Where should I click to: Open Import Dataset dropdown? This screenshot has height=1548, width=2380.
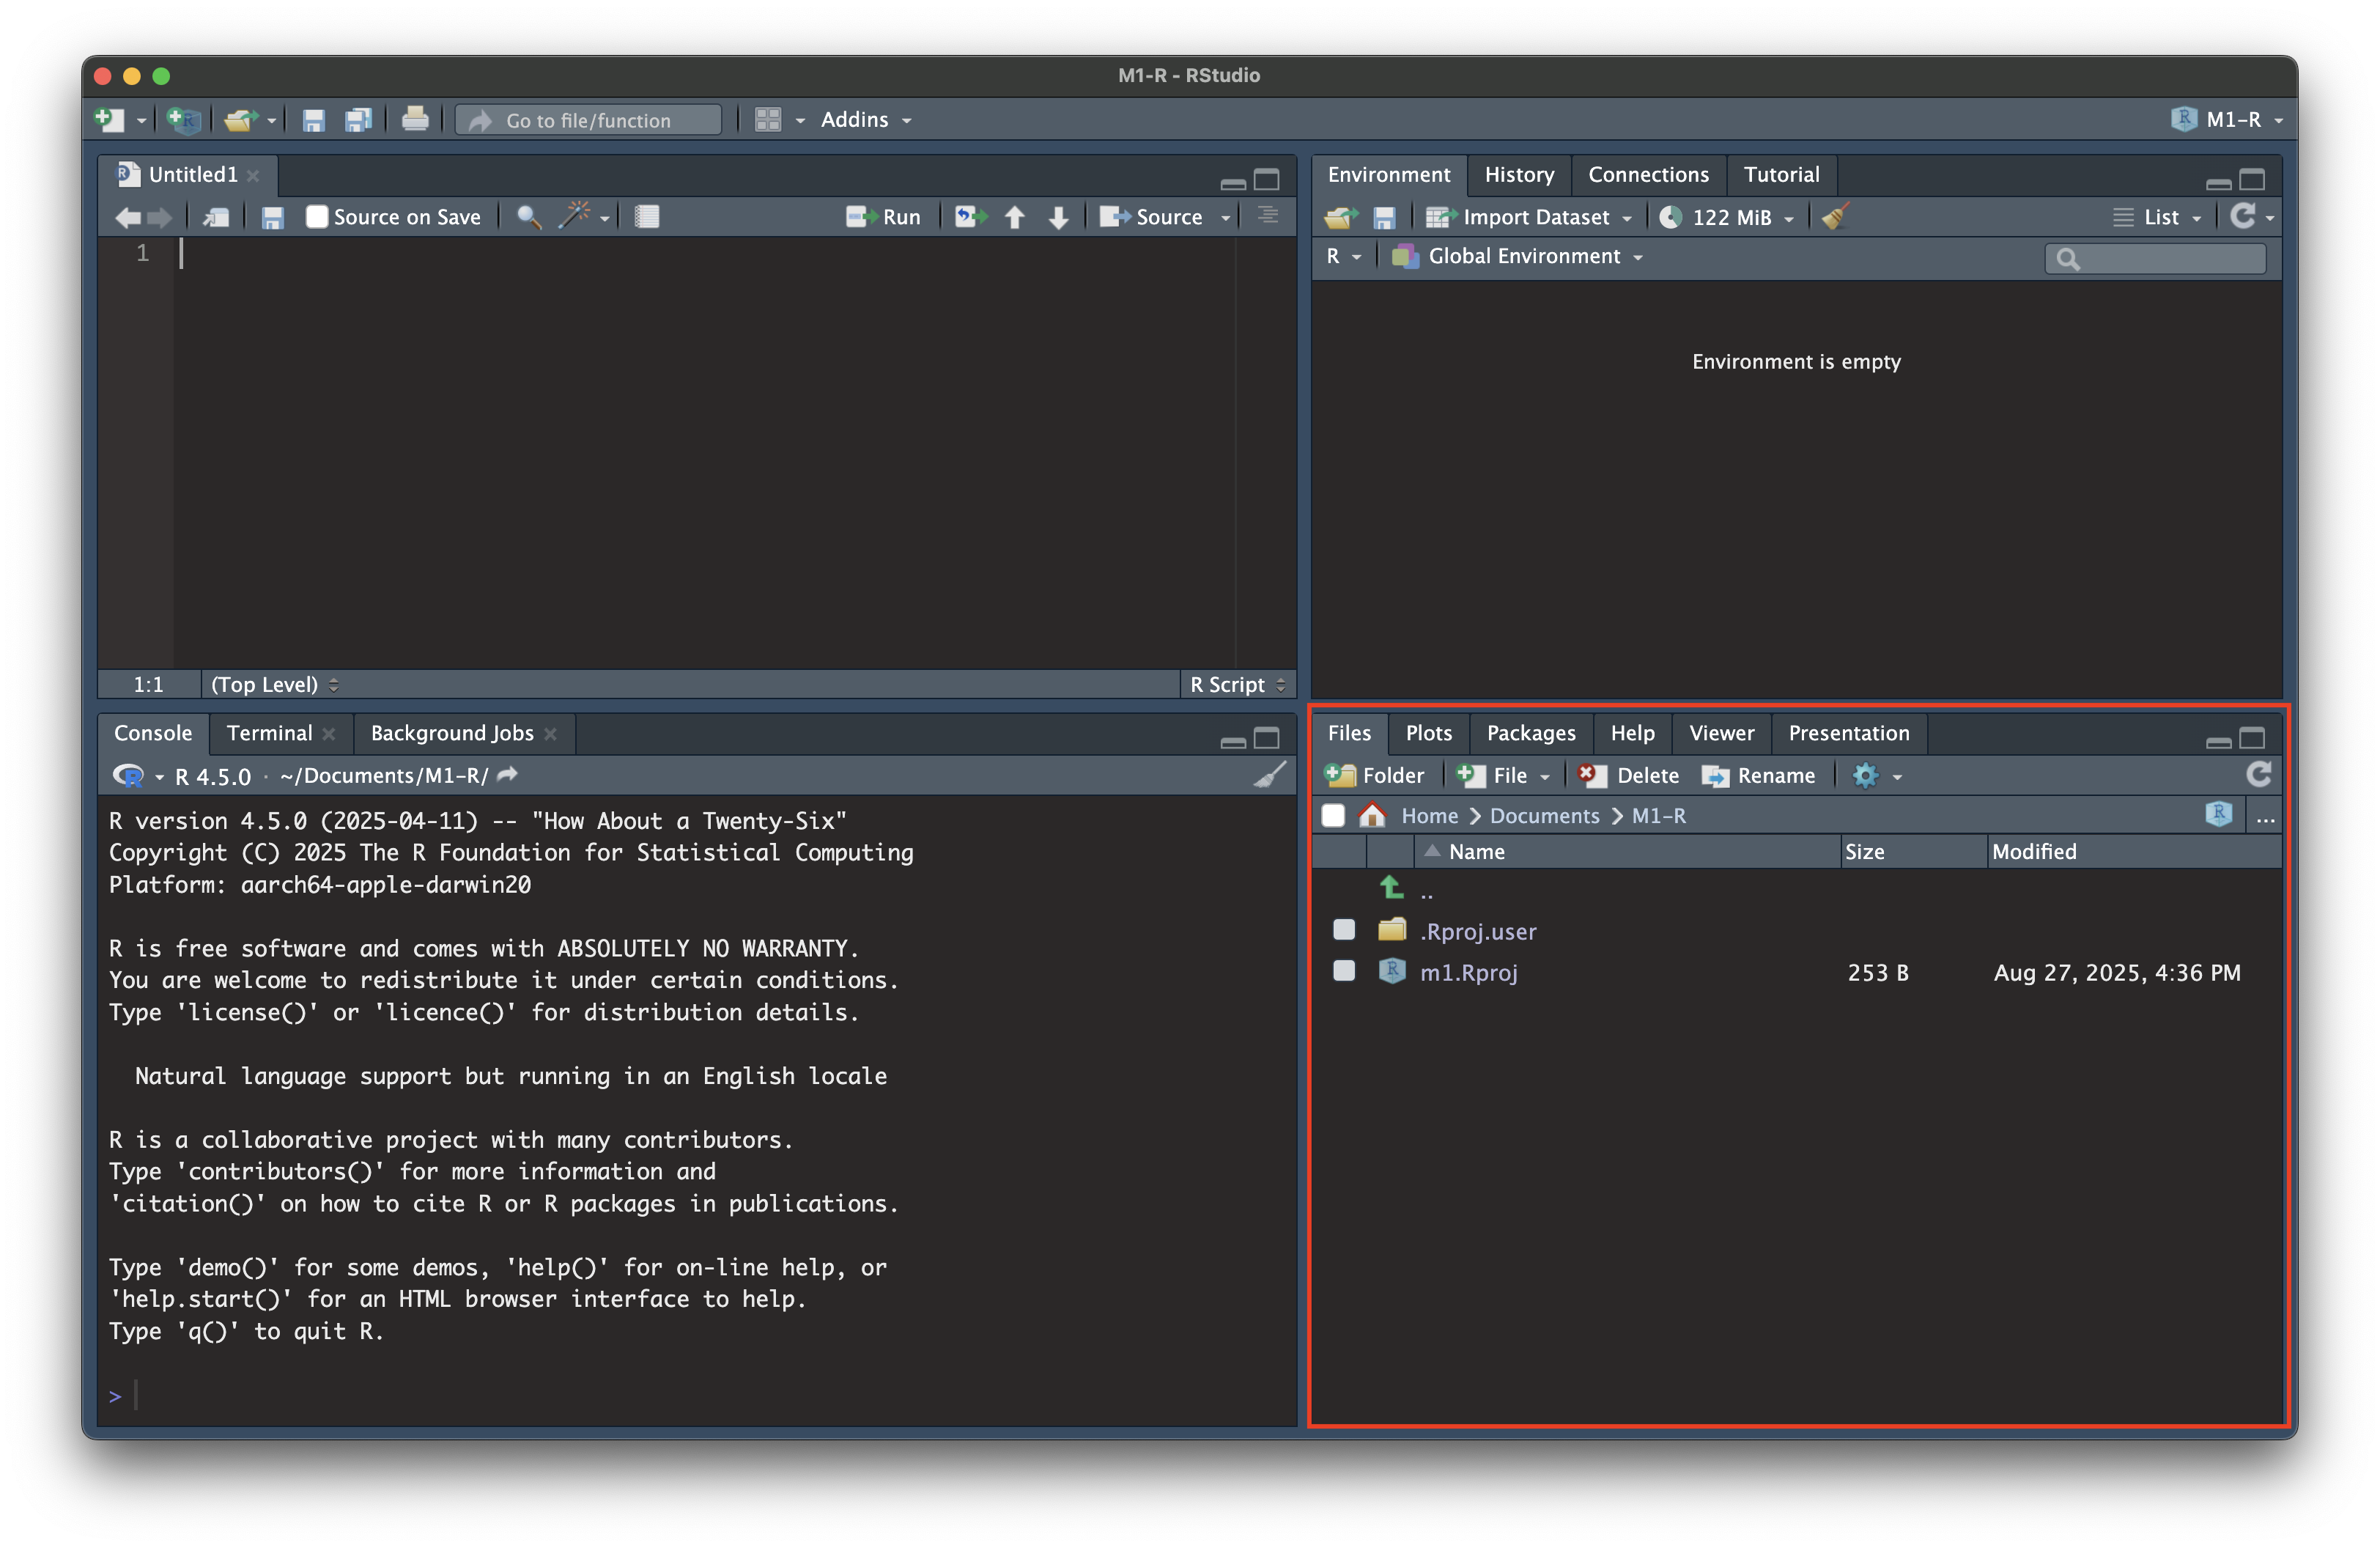click(x=1528, y=217)
